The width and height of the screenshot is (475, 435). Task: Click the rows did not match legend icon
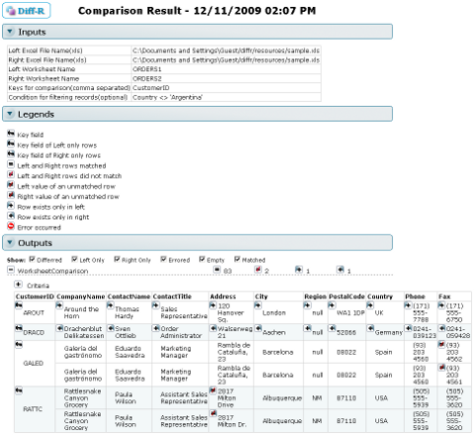[11, 174]
